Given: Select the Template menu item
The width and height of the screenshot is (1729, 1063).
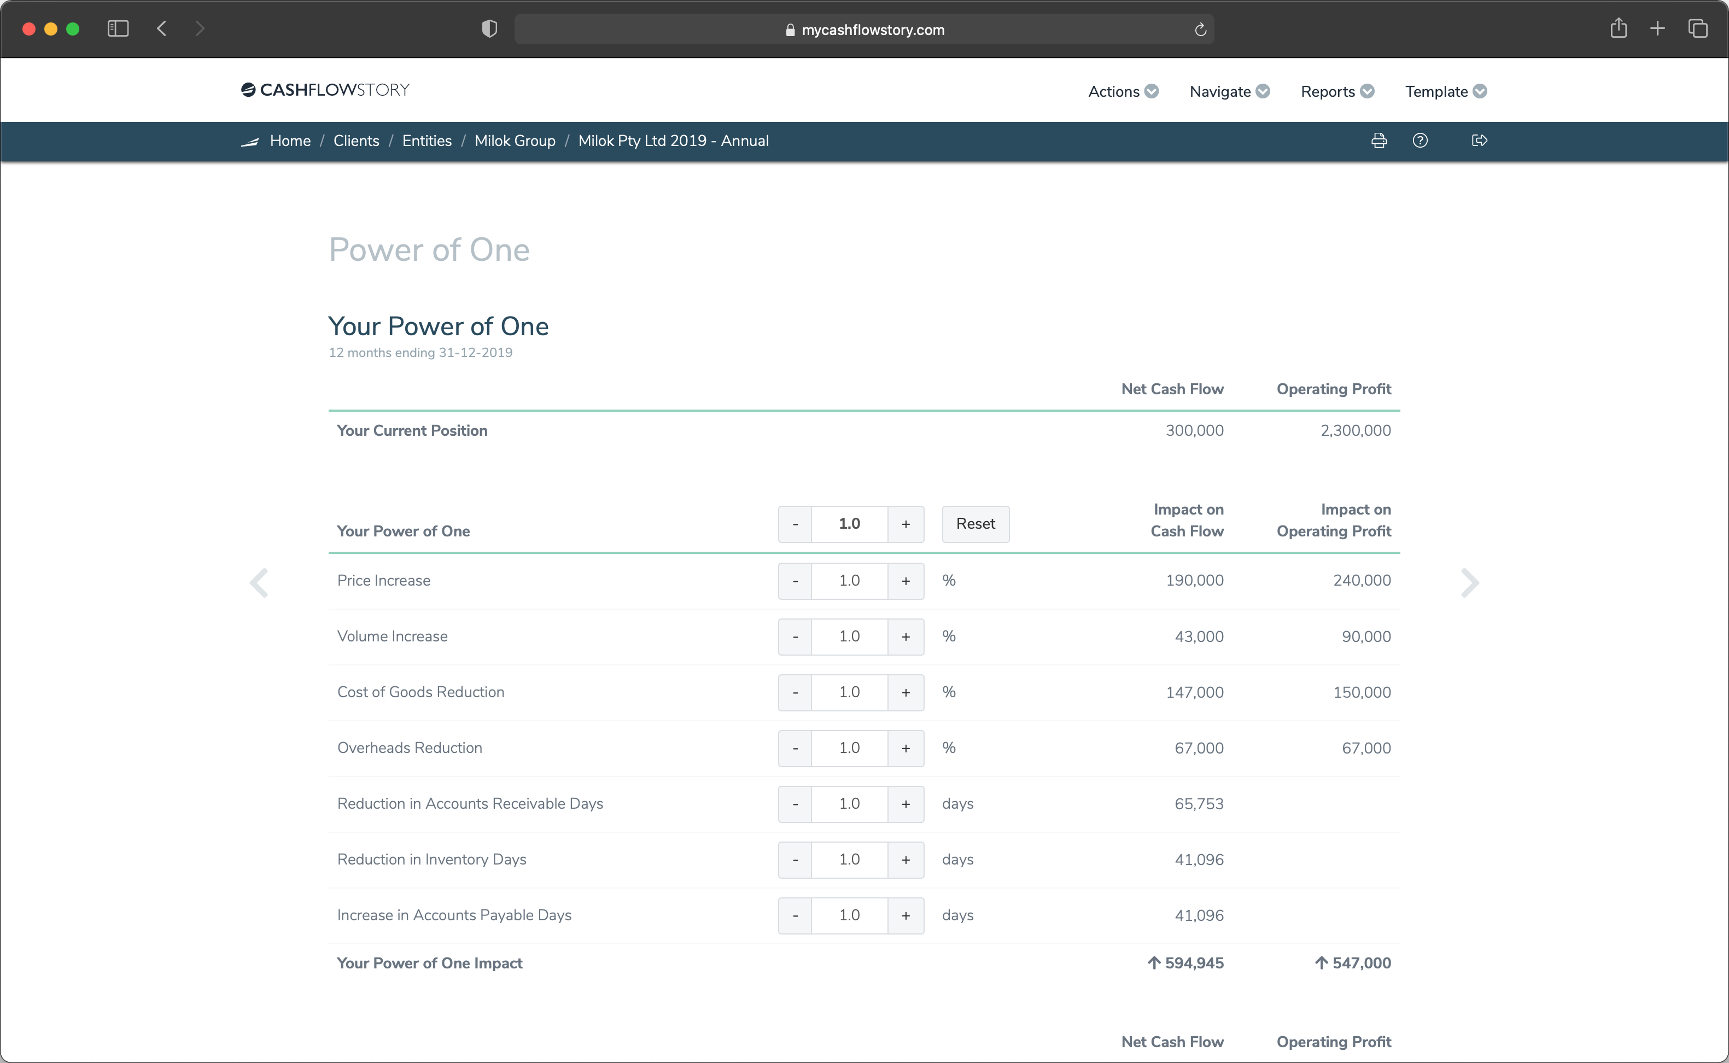Looking at the screenshot, I should (x=1439, y=91).
